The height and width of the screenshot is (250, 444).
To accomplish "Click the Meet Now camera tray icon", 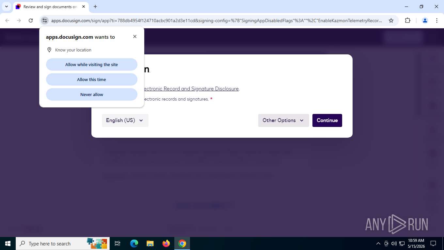I will (386, 243).
